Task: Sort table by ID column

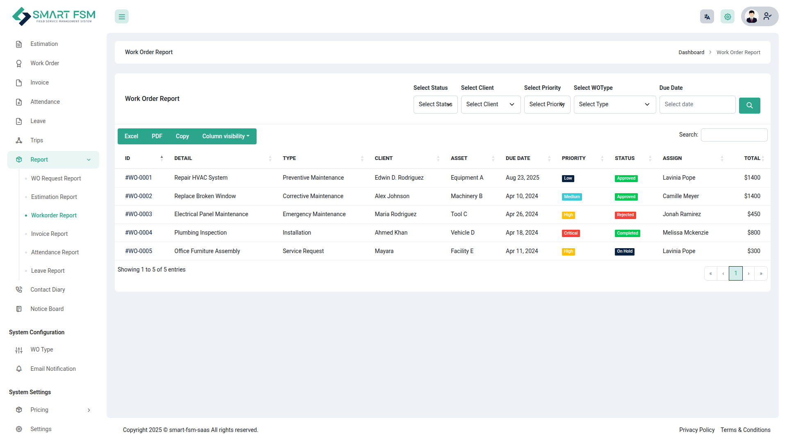Action: [144, 158]
